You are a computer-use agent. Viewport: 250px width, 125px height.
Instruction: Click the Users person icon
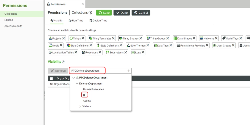point(241,45)
